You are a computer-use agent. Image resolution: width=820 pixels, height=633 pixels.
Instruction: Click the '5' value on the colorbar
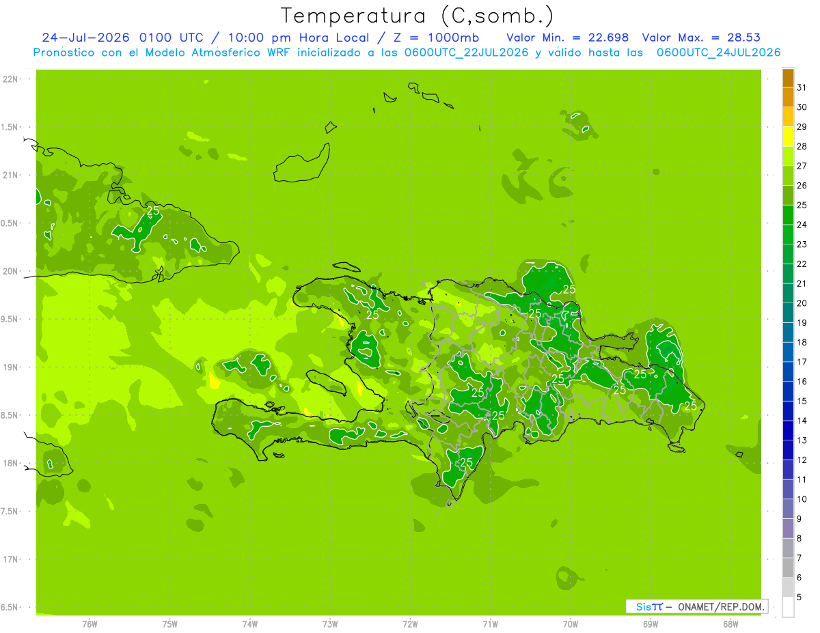tap(799, 597)
